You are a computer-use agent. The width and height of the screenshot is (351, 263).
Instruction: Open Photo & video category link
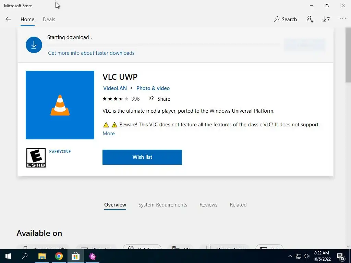[153, 88]
